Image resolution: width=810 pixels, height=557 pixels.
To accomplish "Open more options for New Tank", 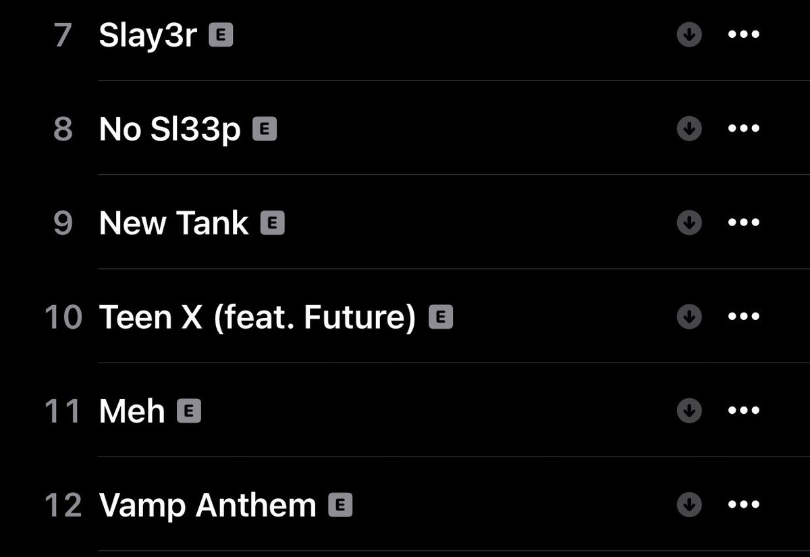I will (744, 223).
